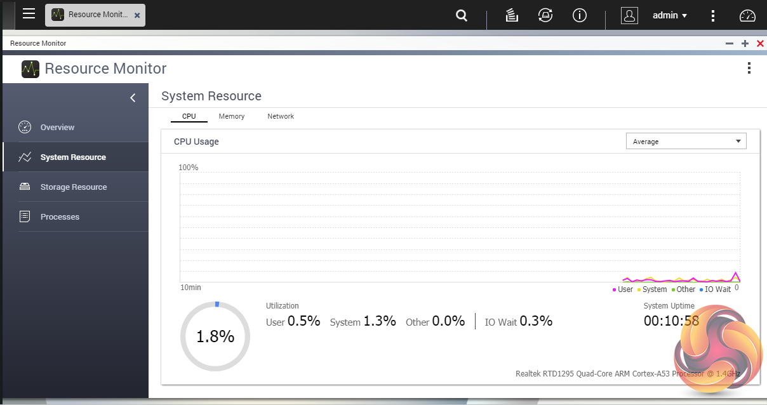The width and height of the screenshot is (767, 405).
Task: Open the Average CPU view dropdown
Action: (x=686, y=141)
